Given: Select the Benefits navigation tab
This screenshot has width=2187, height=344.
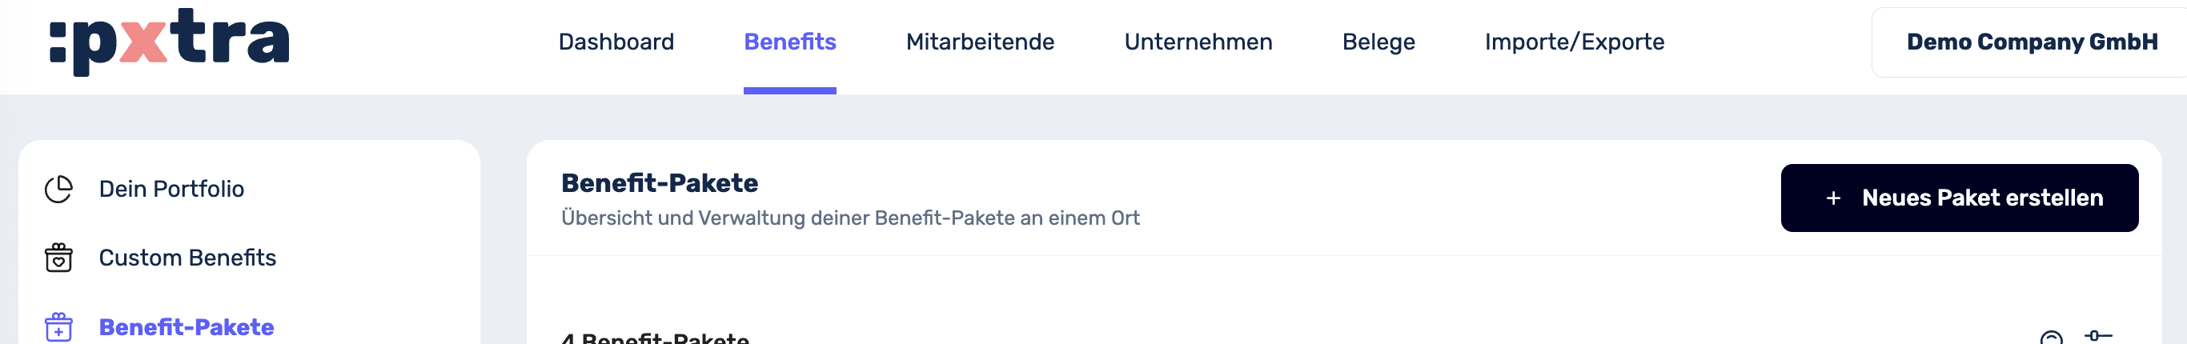Looking at the screenshot, I should [x=789, y=42].
